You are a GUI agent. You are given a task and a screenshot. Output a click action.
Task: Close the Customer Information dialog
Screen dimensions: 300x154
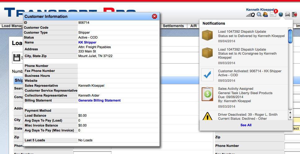154,16
